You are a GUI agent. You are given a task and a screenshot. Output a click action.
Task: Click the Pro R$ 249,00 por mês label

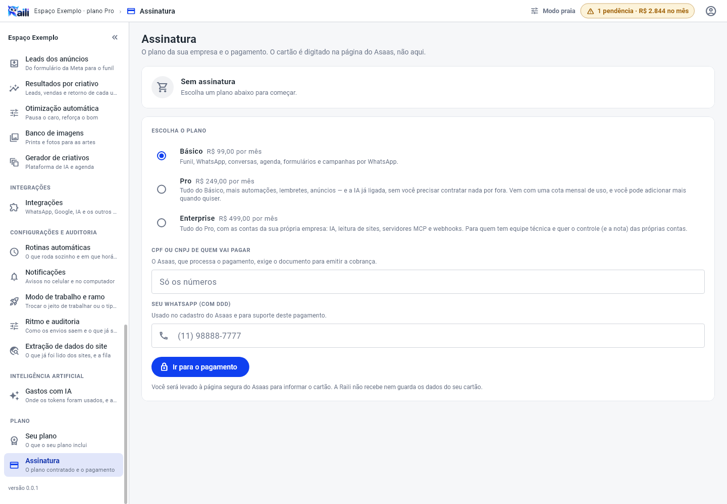pyautogui.click(x=217, y=181)
